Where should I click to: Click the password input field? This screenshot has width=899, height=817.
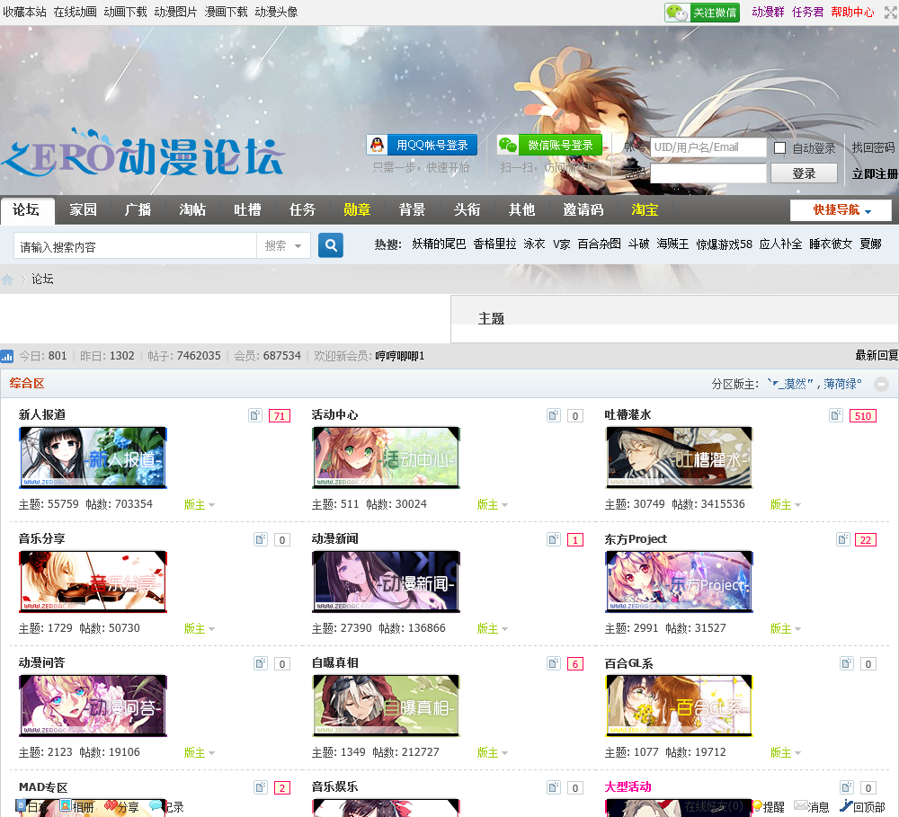coord(708,173)
